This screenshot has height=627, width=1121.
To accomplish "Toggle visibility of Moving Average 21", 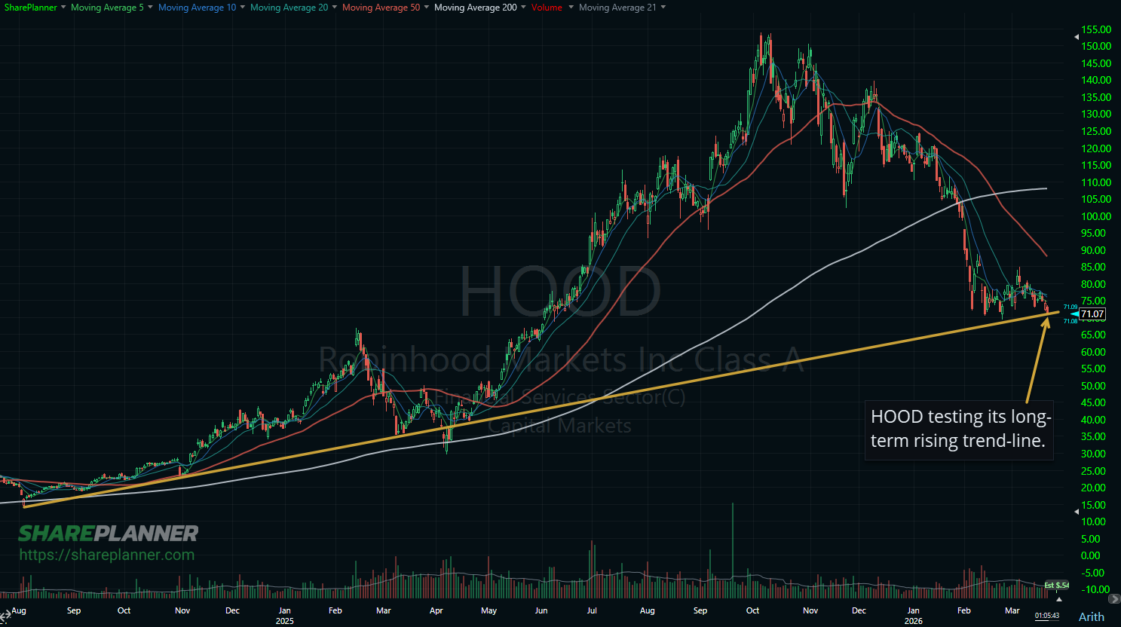I will pos(618,7).
